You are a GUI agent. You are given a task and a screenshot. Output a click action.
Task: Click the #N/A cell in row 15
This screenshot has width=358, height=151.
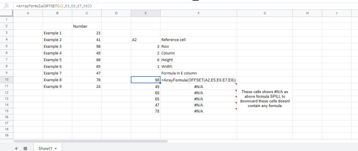point(199,111)
